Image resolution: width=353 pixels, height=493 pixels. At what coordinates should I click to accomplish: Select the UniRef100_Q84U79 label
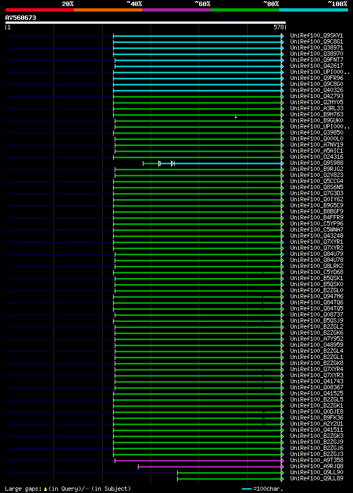pyautogui.click(x=317, y=254)
